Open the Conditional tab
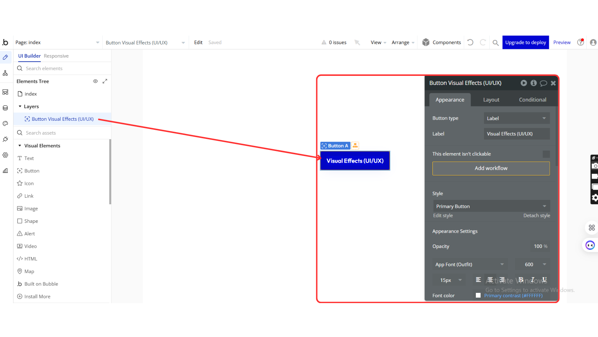Viewport: 598px width, 337px height. [532, 100]
